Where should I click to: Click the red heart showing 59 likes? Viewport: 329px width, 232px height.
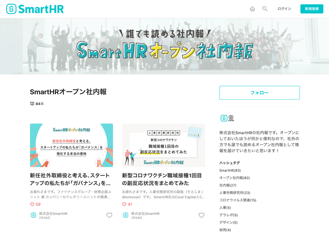[x=32, y=205]
